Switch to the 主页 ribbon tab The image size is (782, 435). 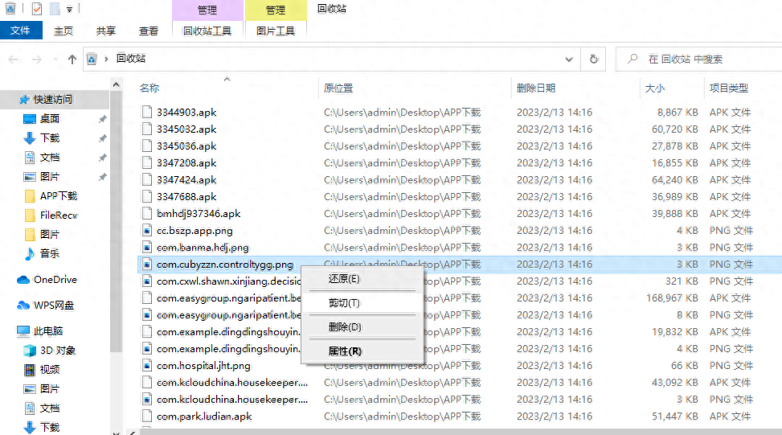coord(63,31)
